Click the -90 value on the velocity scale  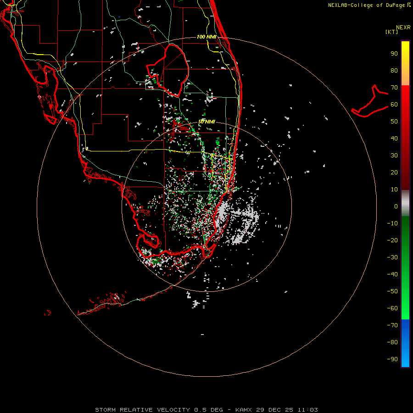[x=392, y=359]
